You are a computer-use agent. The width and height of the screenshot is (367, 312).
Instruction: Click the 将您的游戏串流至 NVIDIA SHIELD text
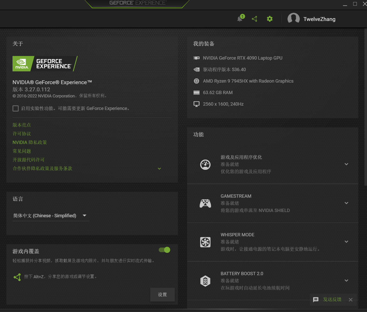(x=255, y=210)
